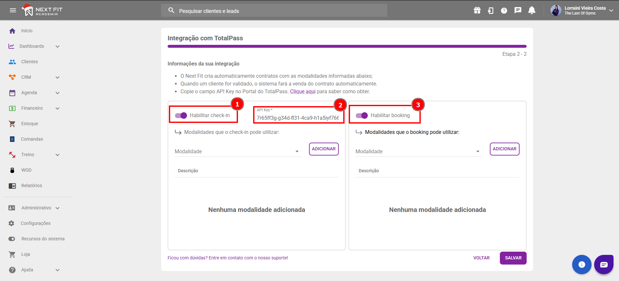Click the Dashboards chart icon
Screen dimensions: 619x281
coord(11,46)
